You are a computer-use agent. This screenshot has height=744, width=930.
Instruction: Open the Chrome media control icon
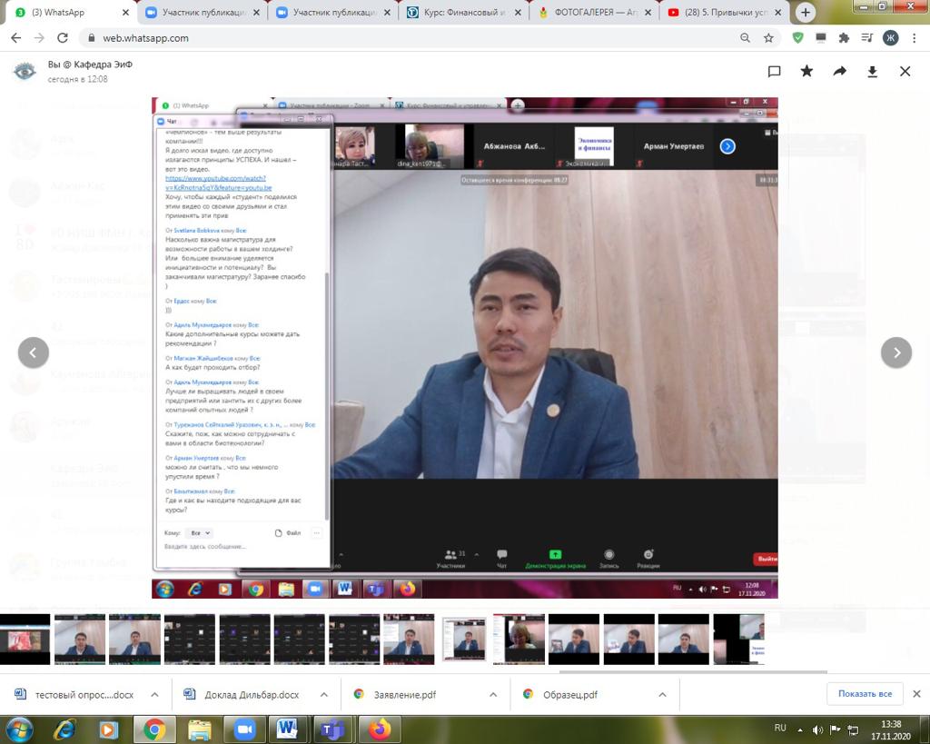tap(866, 38)
